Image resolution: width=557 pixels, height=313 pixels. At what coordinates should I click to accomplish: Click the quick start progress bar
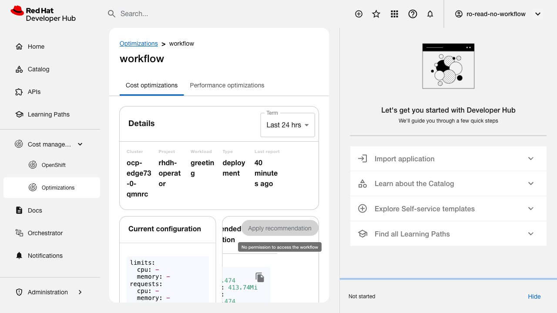coord(448,279)
